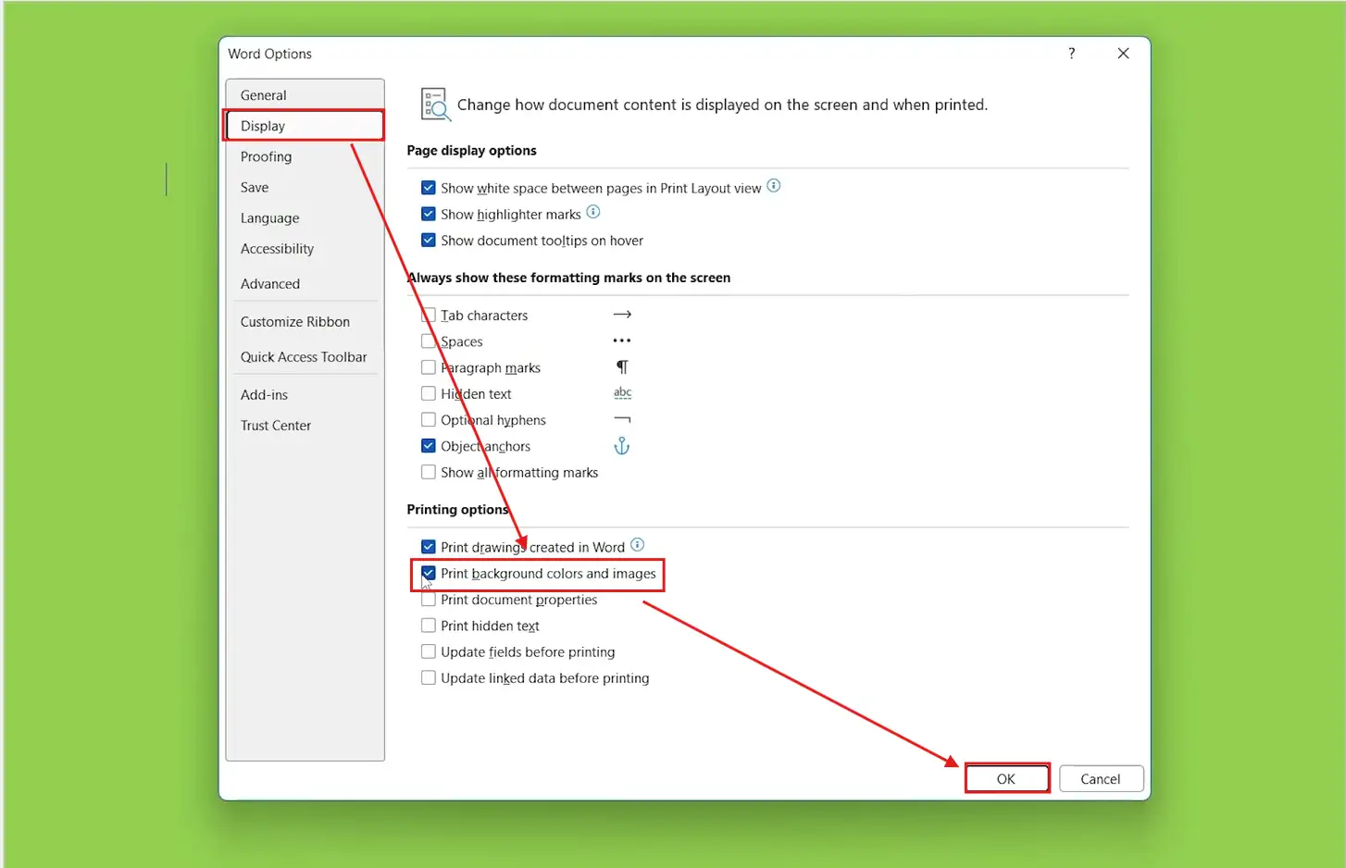
Task: Open the Save options category
Action: [x=305, y=187]
